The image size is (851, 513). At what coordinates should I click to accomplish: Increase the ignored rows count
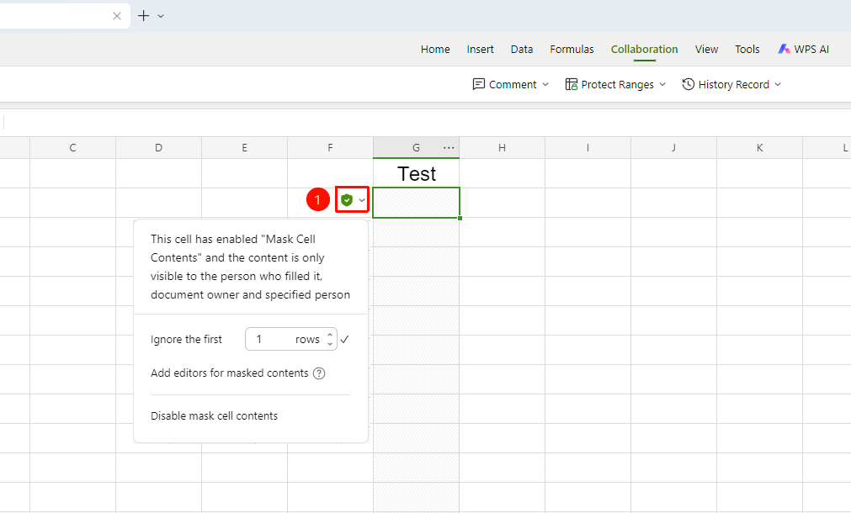tap(330, 335)
